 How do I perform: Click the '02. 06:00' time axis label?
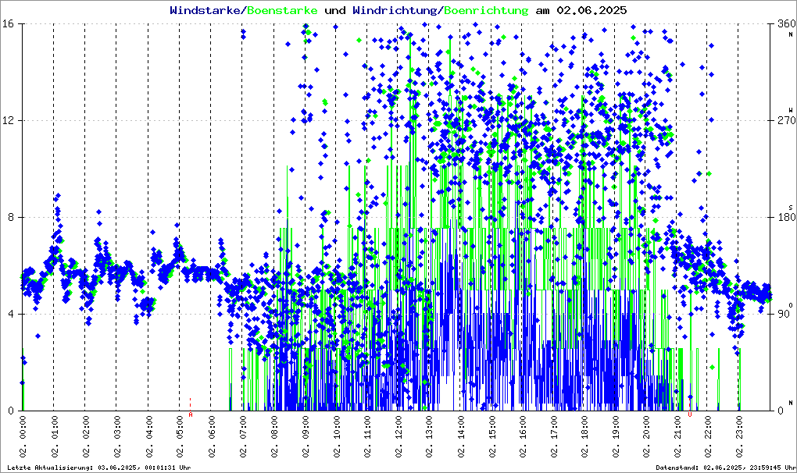[211, 436]
